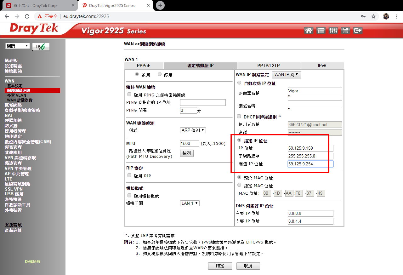Click the logout arrow icon

[358, 31]
